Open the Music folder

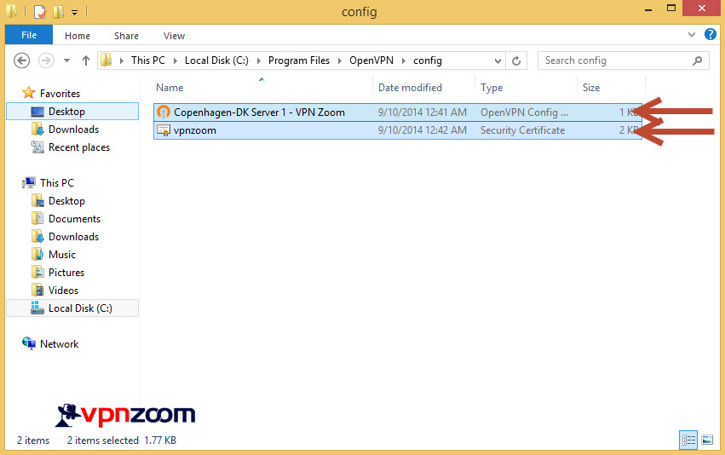62,255
